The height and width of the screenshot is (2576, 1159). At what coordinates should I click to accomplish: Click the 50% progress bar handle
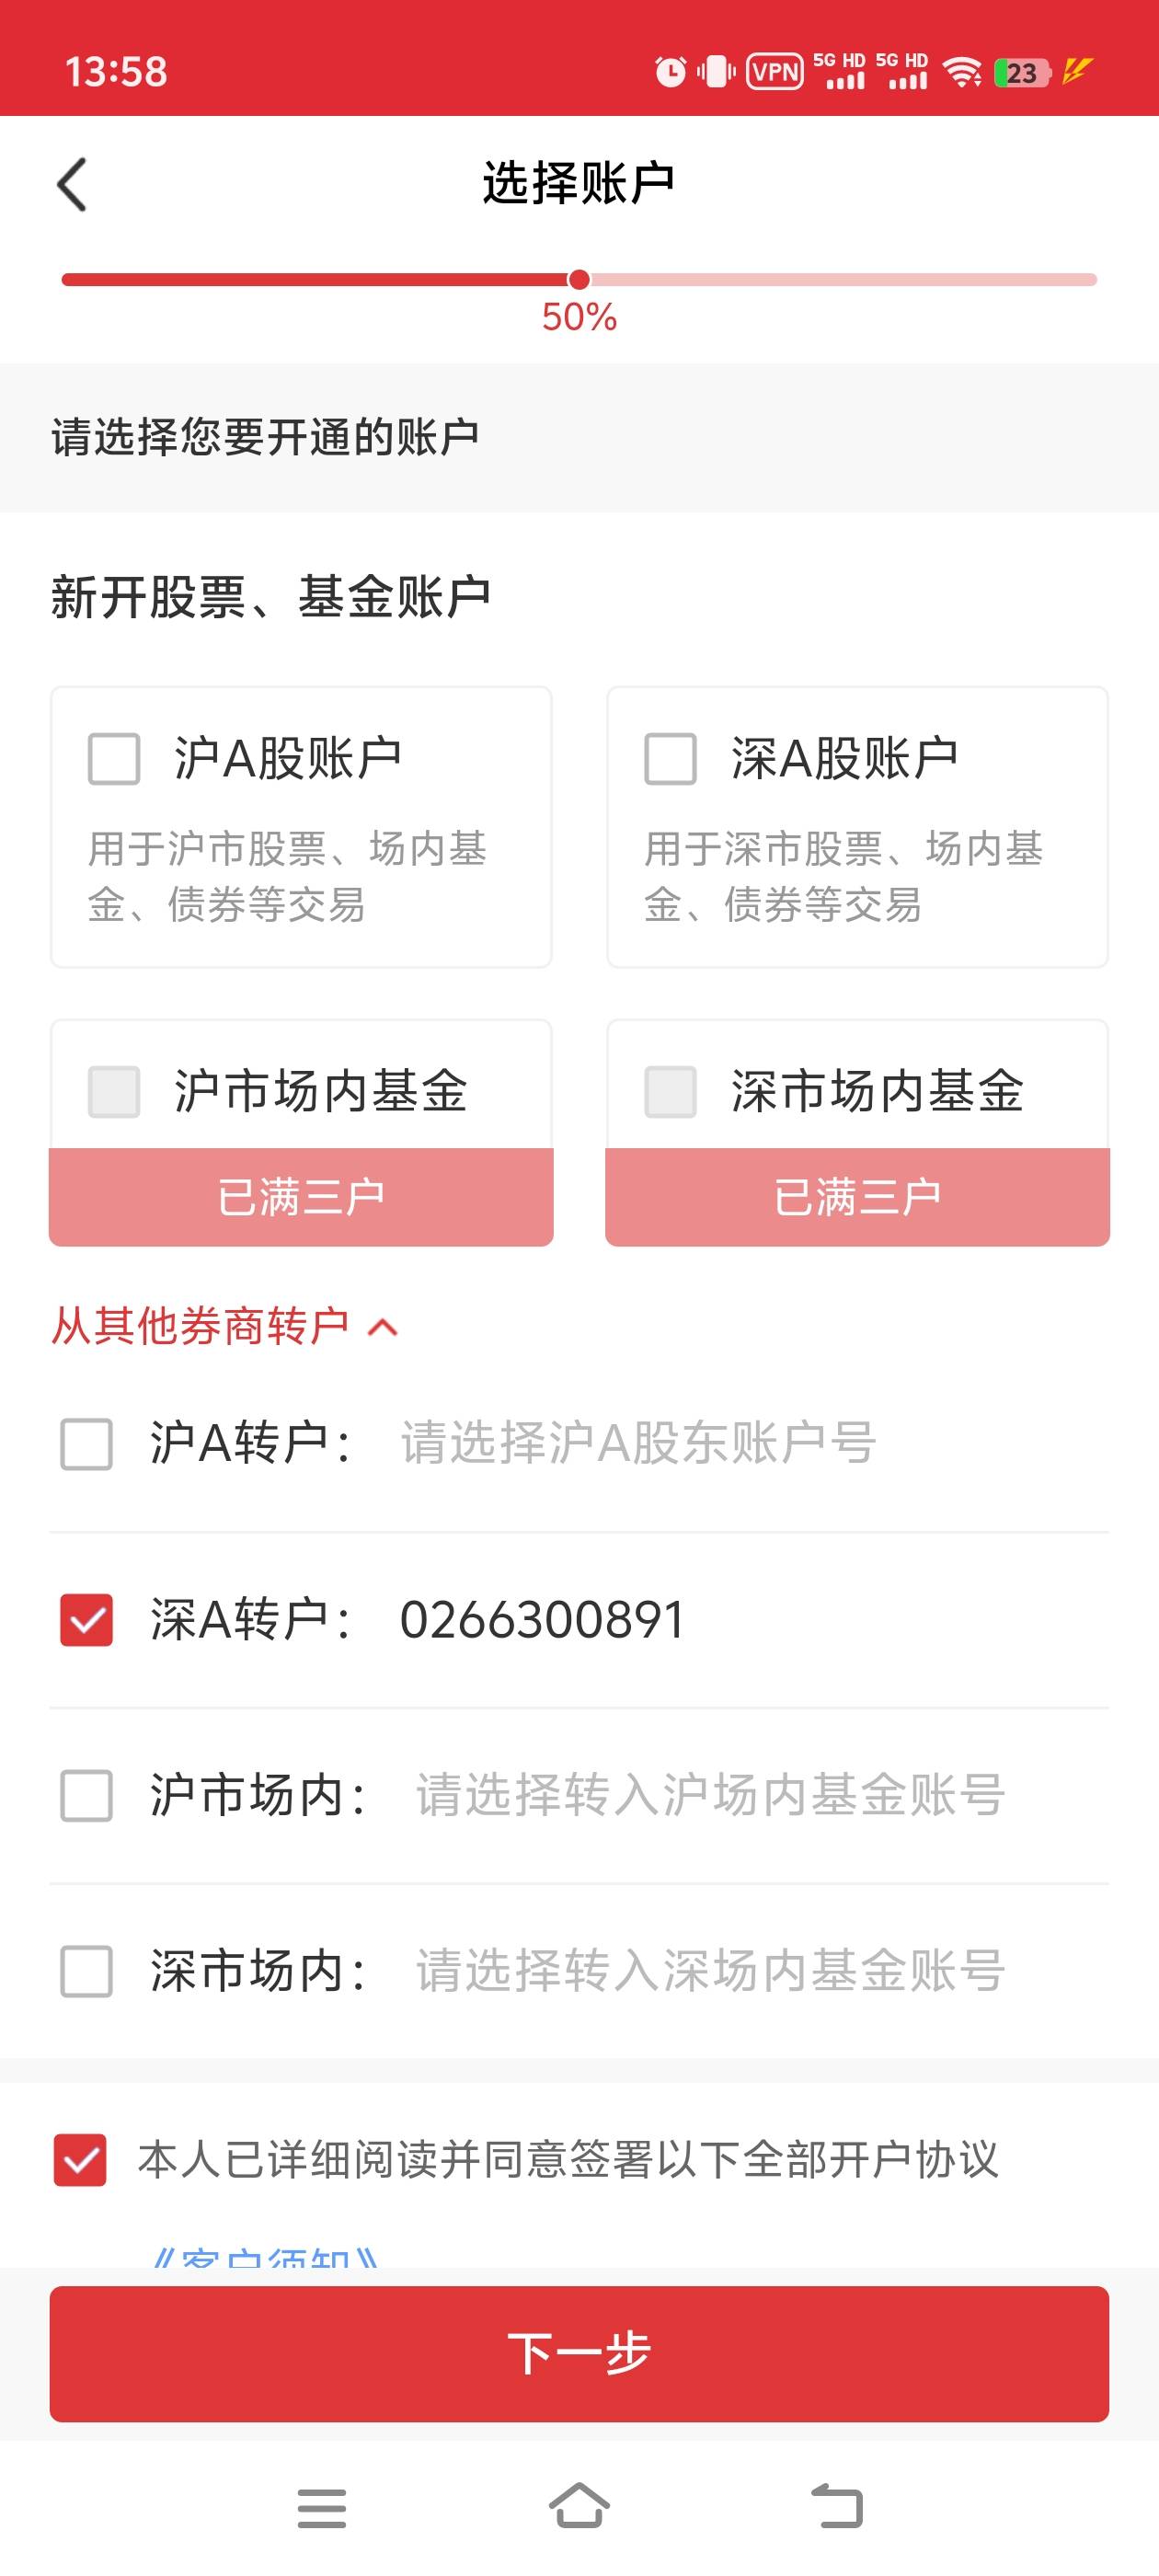click(x=579, y=280)
